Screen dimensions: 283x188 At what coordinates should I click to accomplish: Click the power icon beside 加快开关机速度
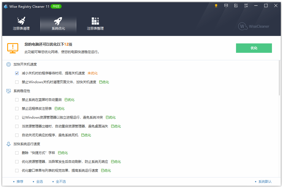point(9,64)
